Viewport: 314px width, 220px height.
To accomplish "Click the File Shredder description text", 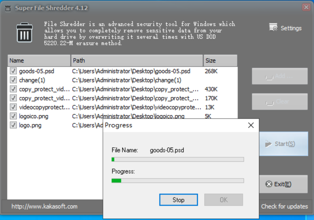I will tap(140, 34).
